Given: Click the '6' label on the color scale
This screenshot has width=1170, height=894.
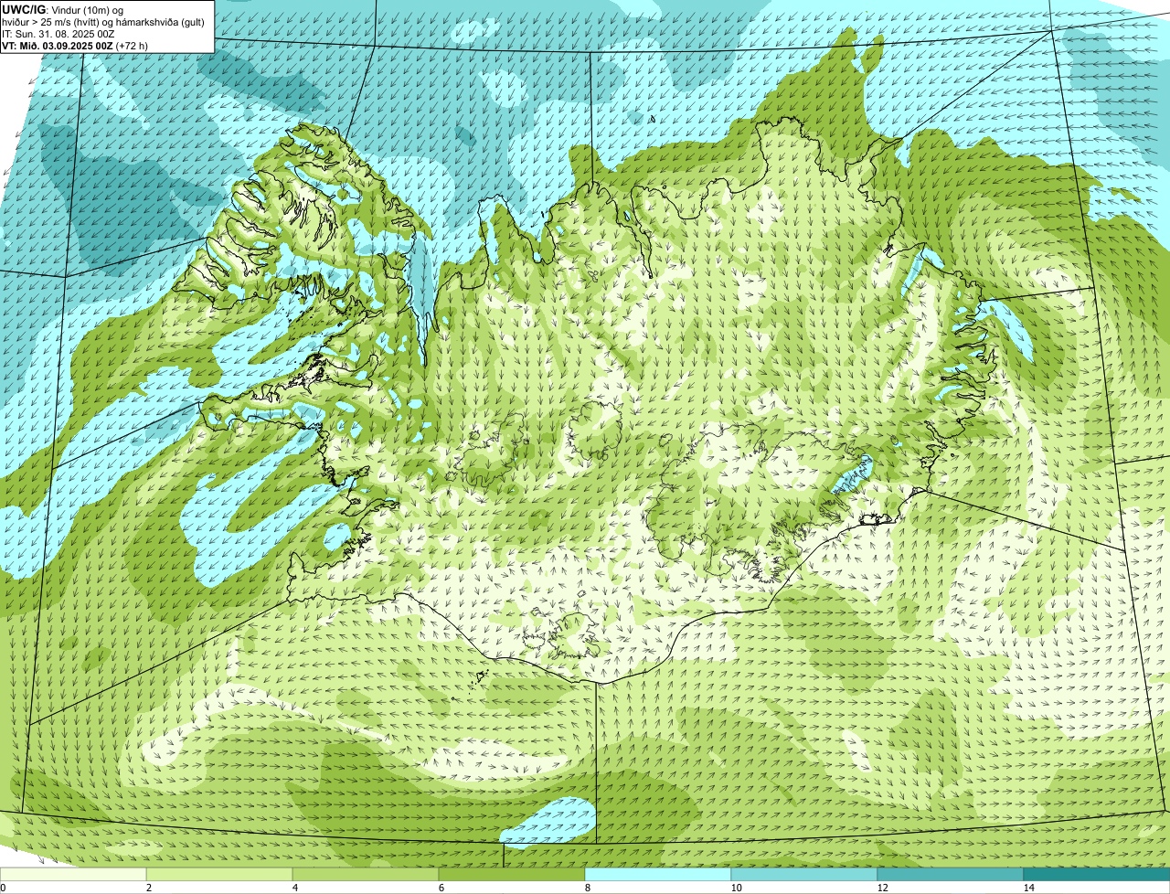Looking at the screenshot, I should point(441,888).
